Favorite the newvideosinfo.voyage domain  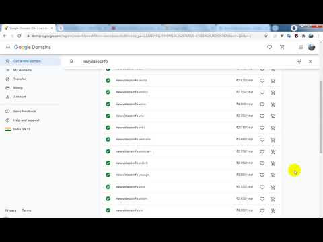pyautogui.click(x=262, y=175)
